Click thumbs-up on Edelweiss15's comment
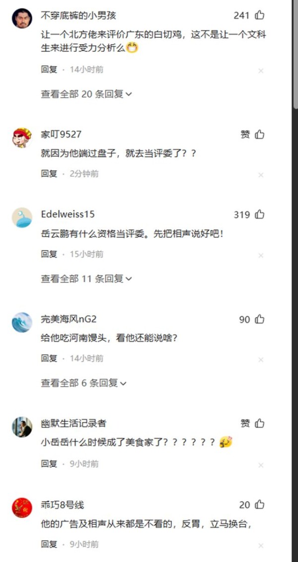 pos(260,214)
